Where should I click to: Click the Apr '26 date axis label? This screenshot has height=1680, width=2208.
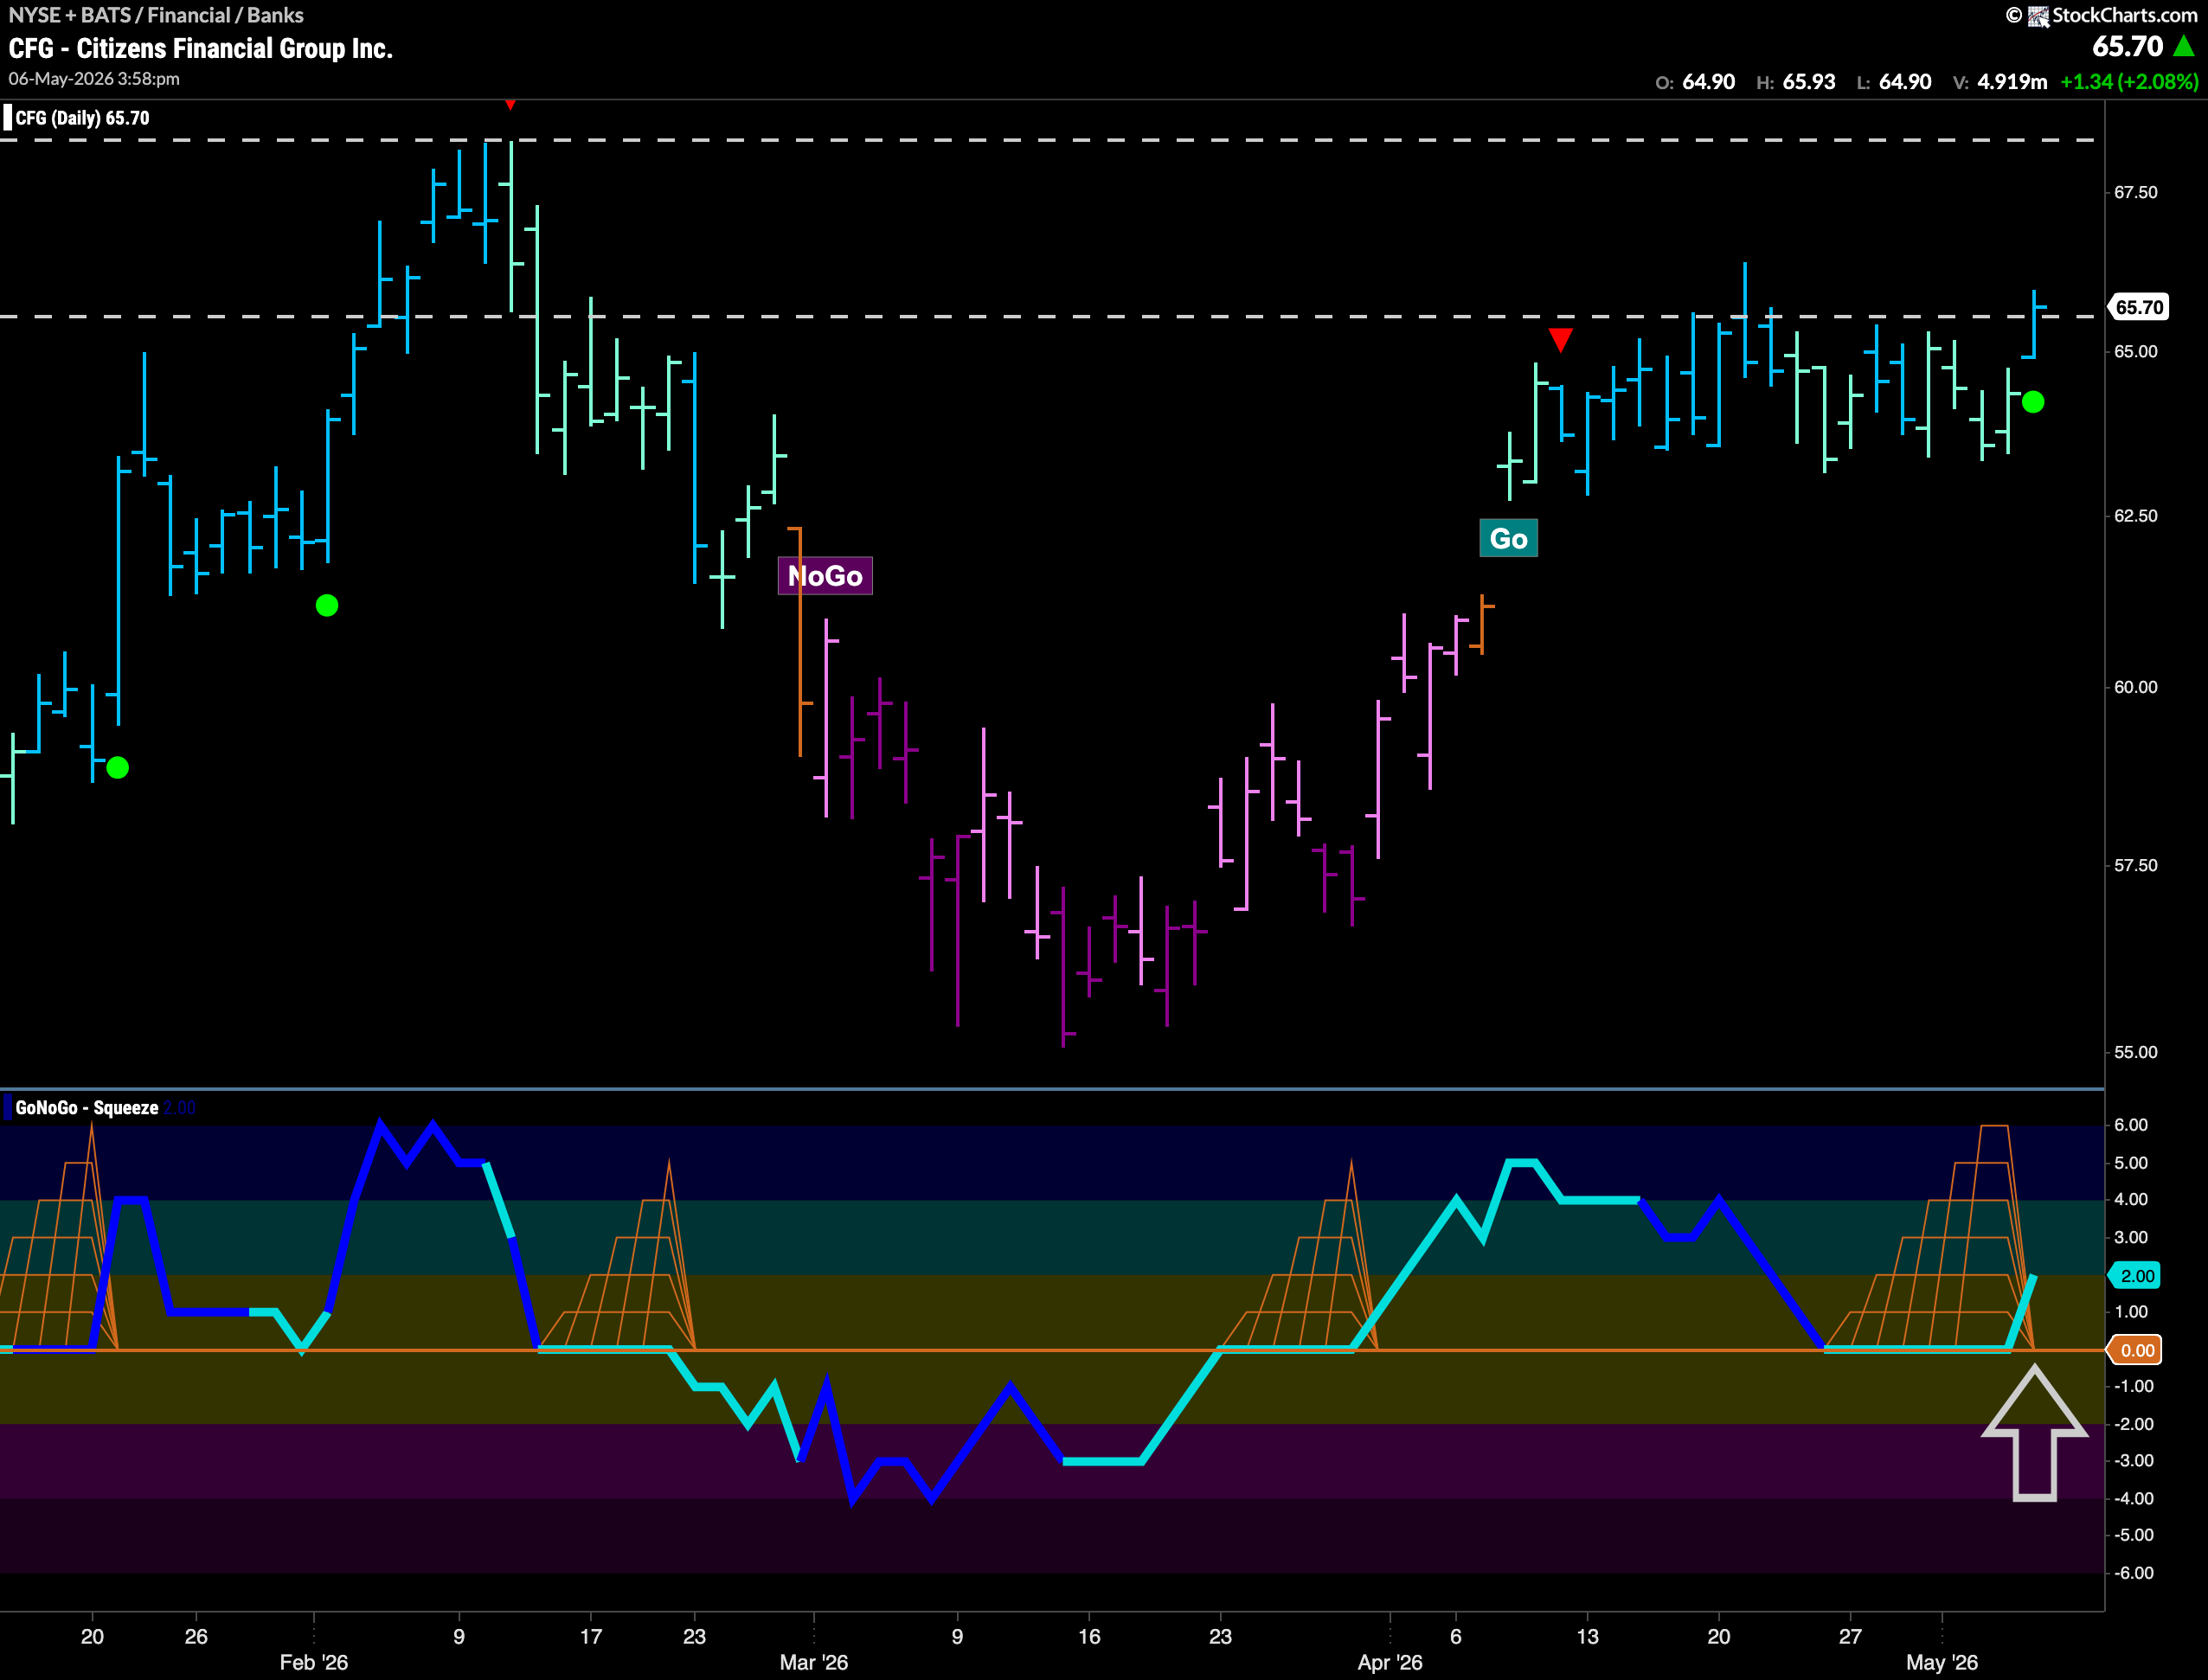(x=1390, y=1662)
